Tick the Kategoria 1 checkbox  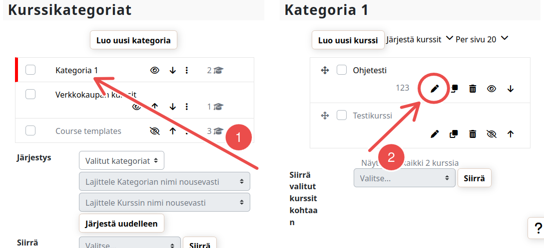30,70
